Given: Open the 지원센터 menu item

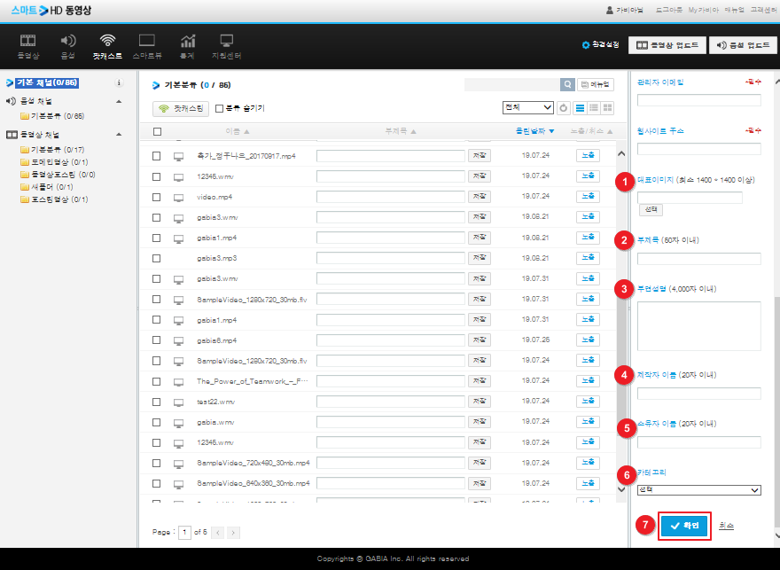Looking at the screenshot, I should coord(226,45).
